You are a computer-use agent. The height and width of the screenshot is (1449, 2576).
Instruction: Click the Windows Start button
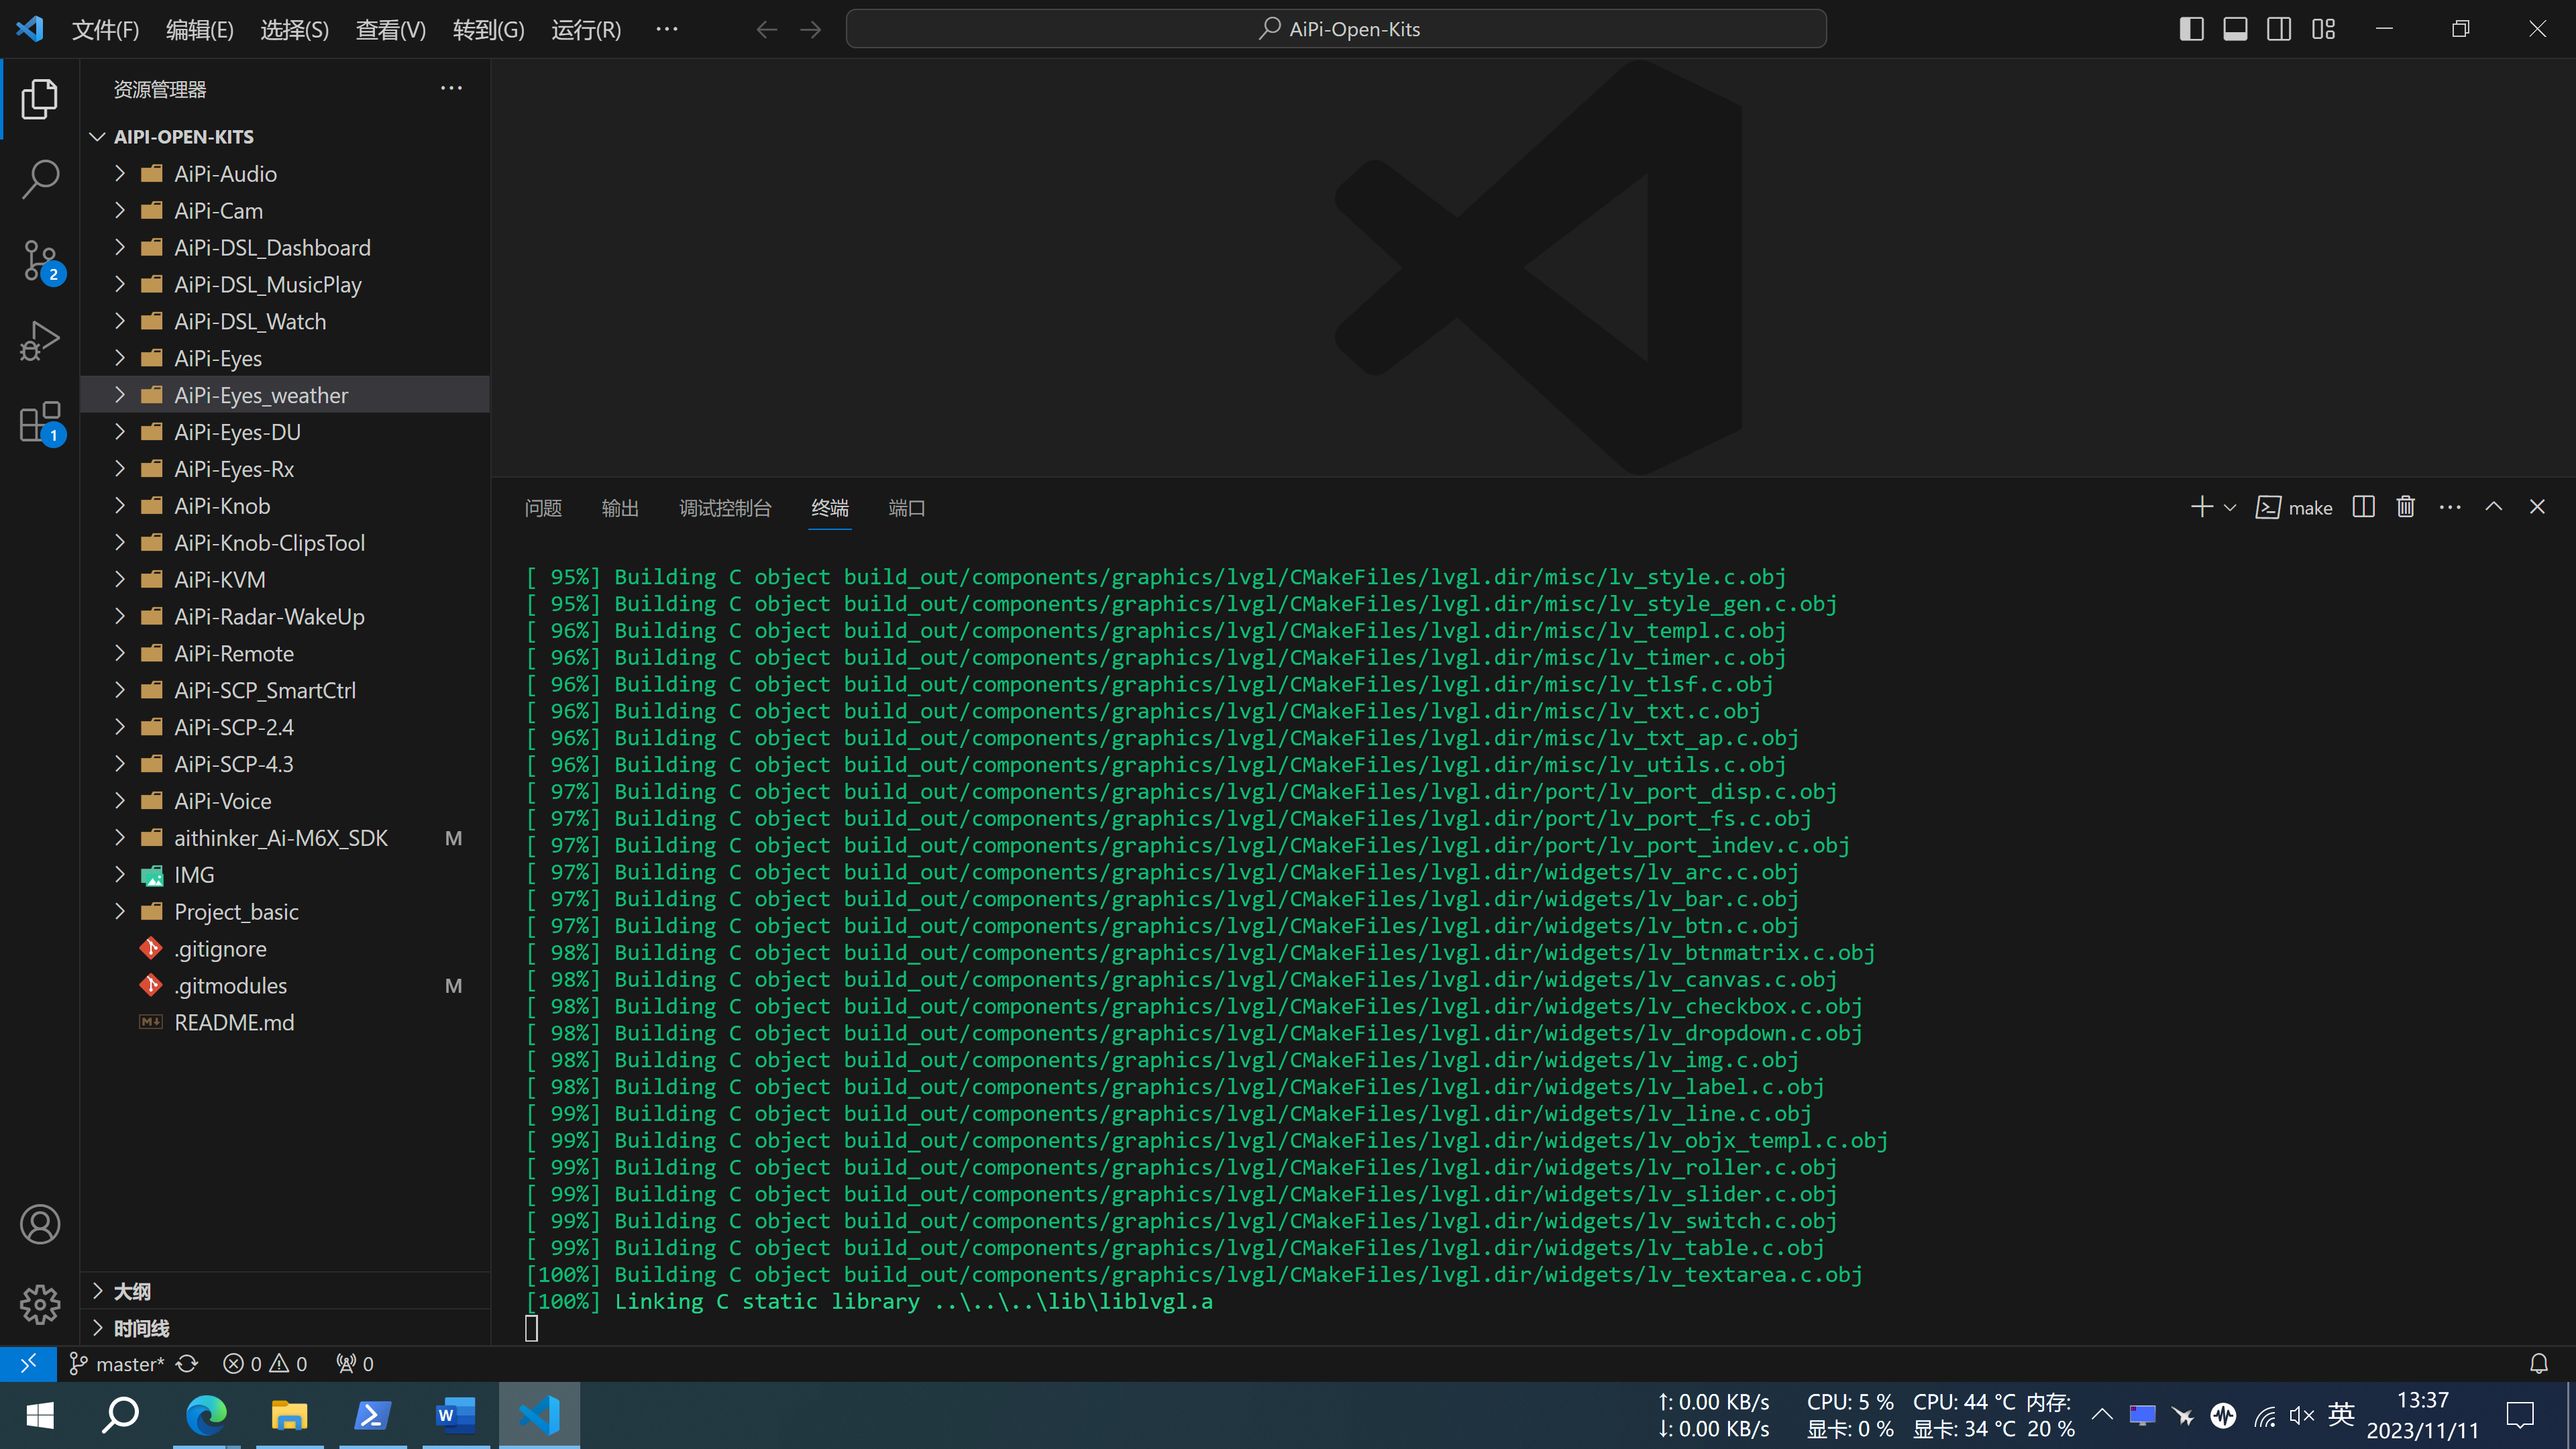point(40,1415)
